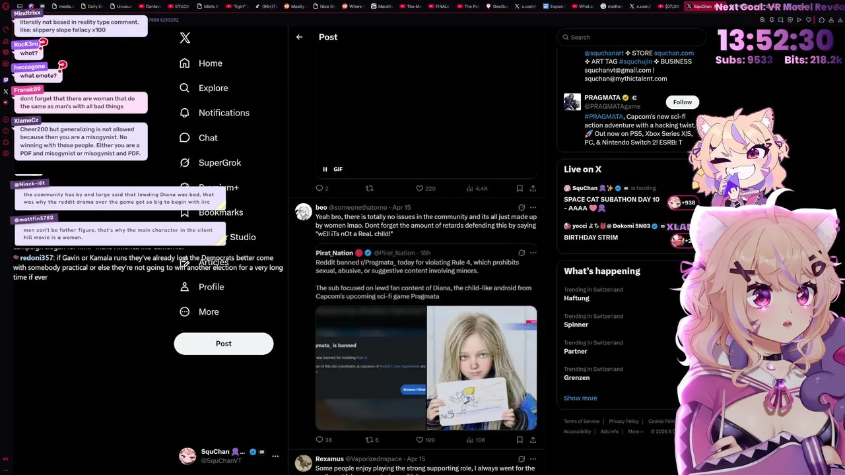This screenshot has width=845, height=475.
Task: View analytics showing 10K views
Action: (475, 440)
